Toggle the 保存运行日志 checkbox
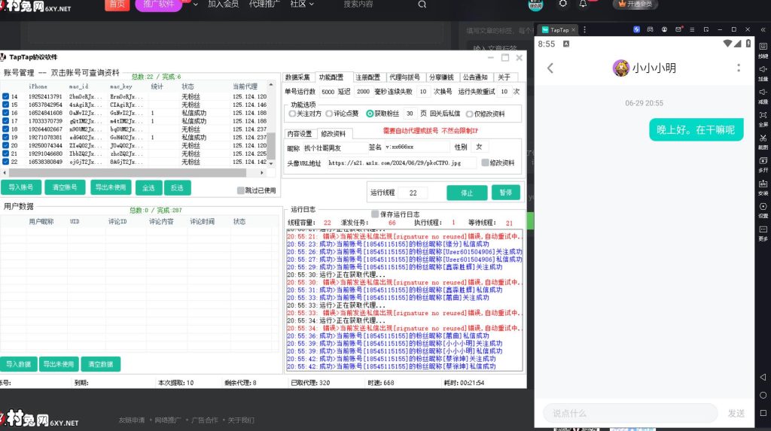Screen dimensions: 771x431 click(x=375, y=214)
